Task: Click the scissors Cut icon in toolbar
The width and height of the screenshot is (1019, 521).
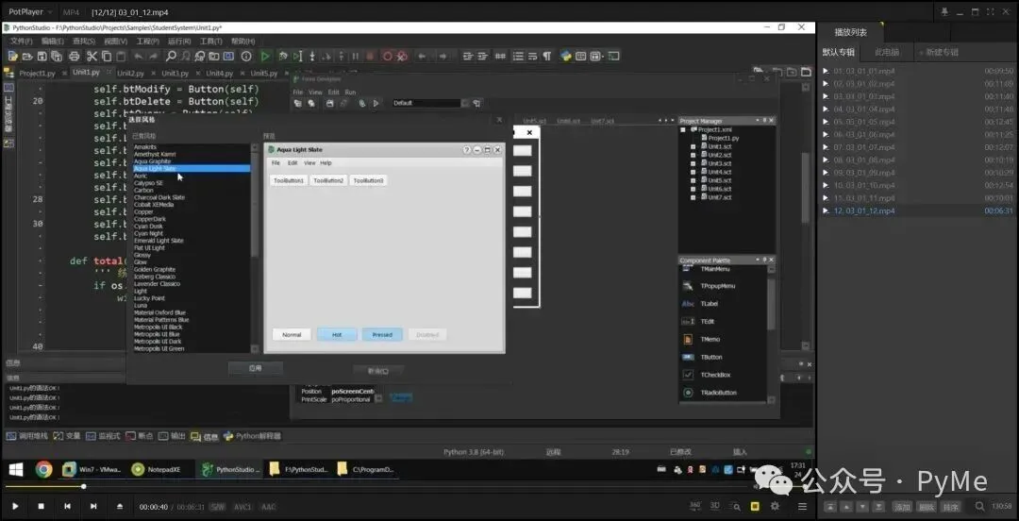Action: [x=92, y=57]
